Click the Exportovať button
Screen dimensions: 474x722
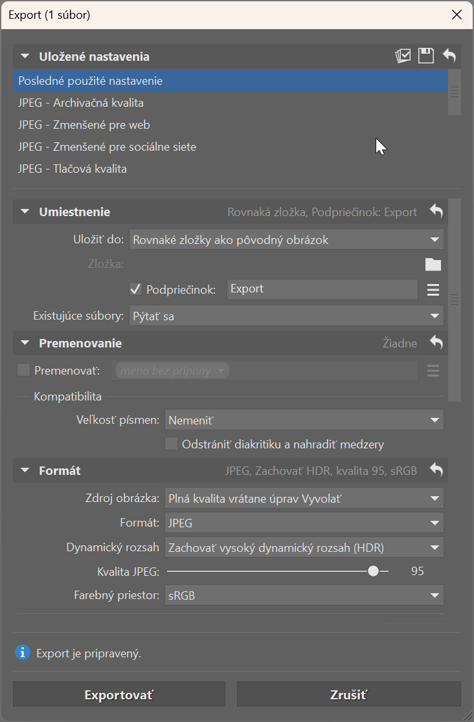(x=119, y=694)
